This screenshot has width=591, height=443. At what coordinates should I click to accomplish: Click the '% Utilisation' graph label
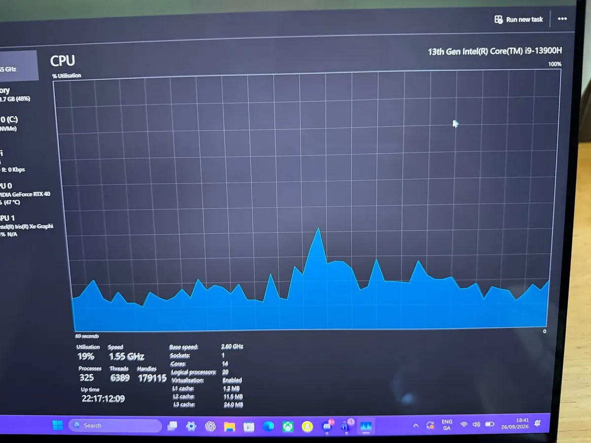66,76
